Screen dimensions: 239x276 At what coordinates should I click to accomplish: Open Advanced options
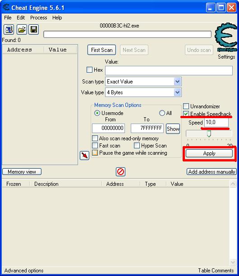(24, 271)
